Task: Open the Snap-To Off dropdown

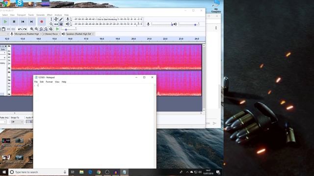Action: (x=17, y=122)
